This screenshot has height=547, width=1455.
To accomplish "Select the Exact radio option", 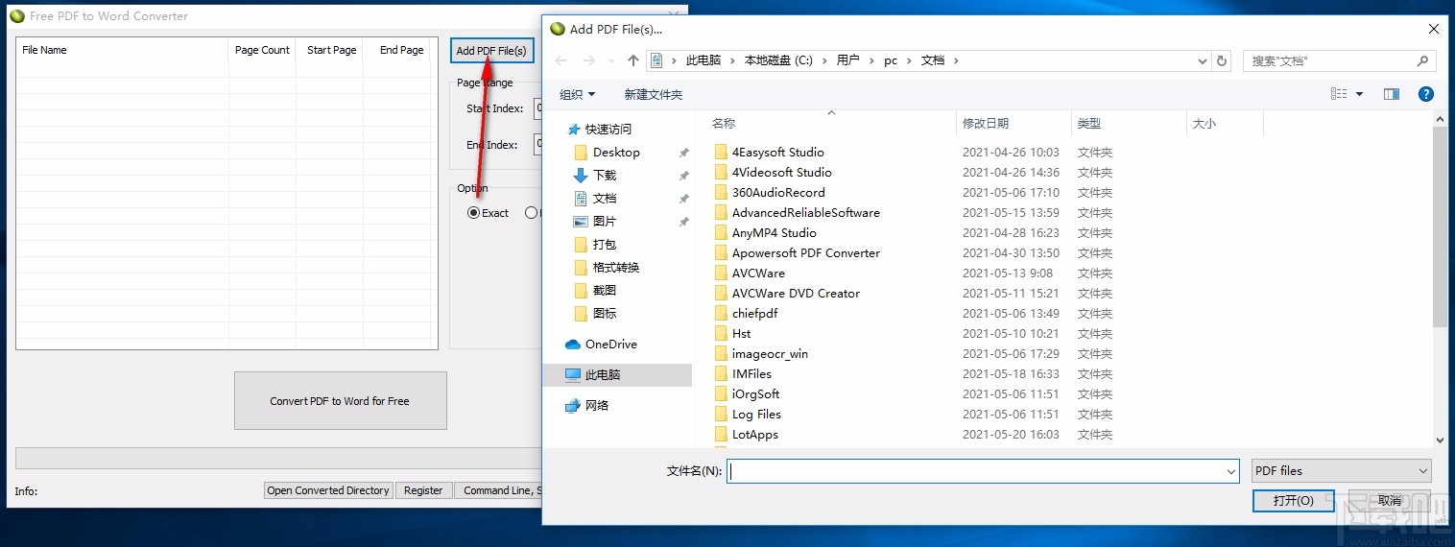I will pyautogui.click(x=489, y=213).
